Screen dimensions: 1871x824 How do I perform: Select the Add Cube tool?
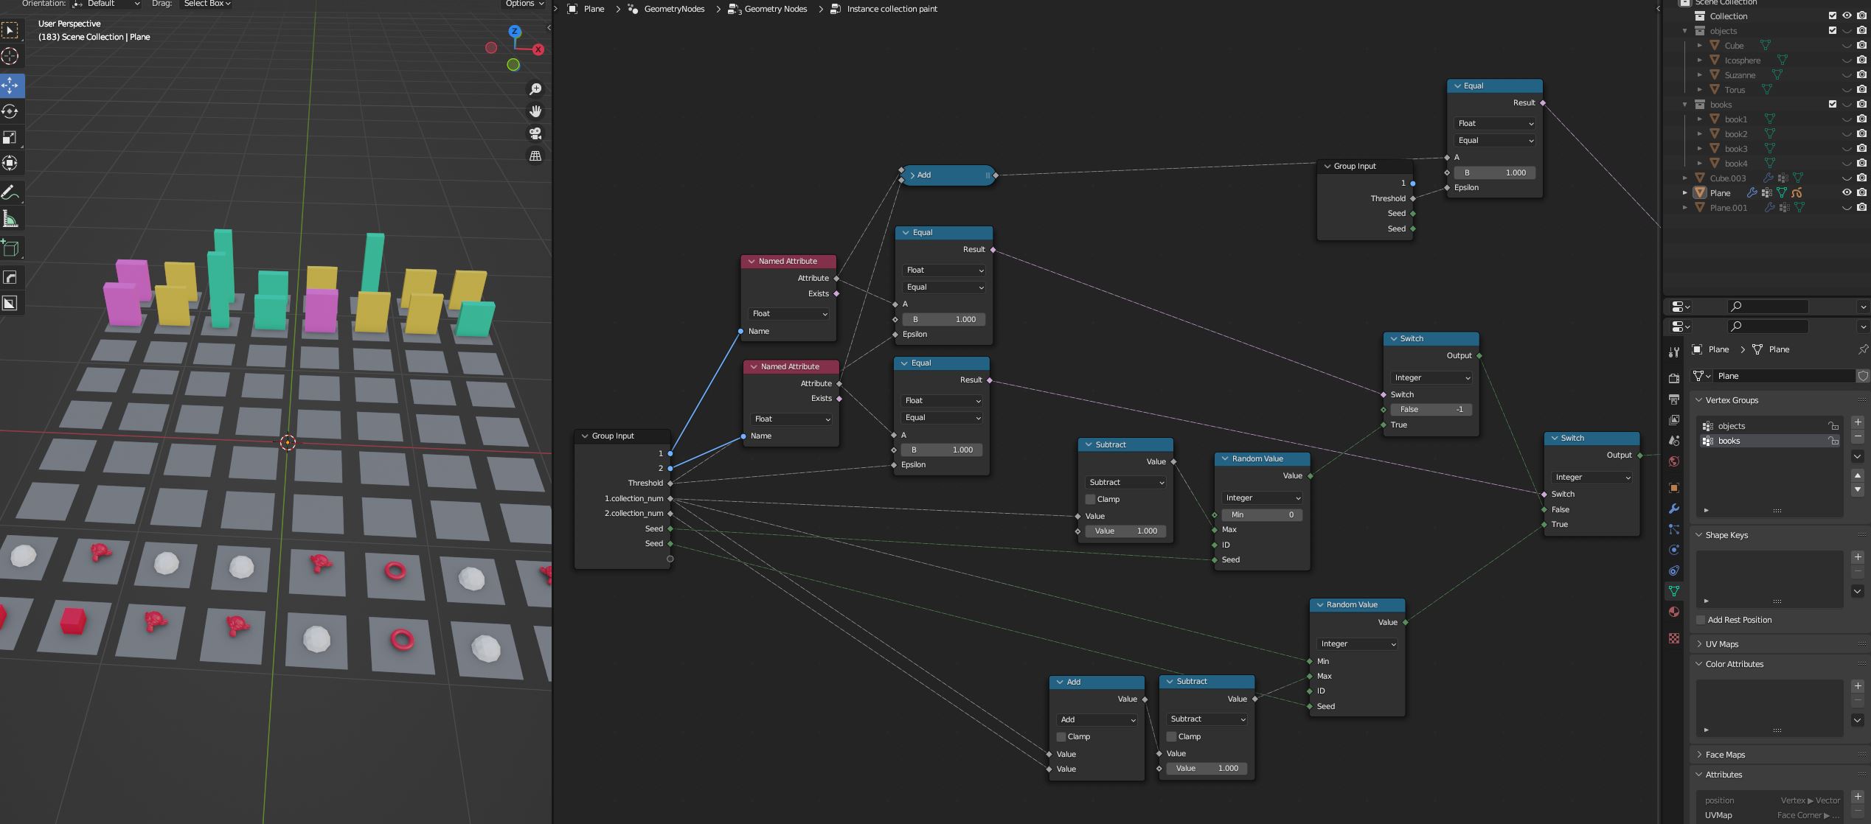point(10,248)
